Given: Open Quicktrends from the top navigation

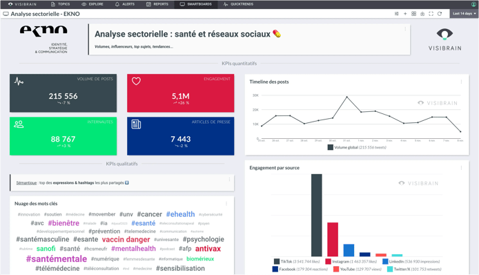Looking at the screenshot, I should pyautogui.click(x=238, y=4).
